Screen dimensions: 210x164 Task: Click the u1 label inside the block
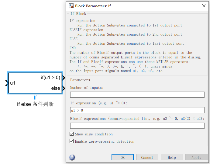(13, 83)
